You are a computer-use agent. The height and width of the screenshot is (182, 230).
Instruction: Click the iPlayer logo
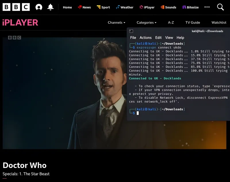tap(20, 22)
